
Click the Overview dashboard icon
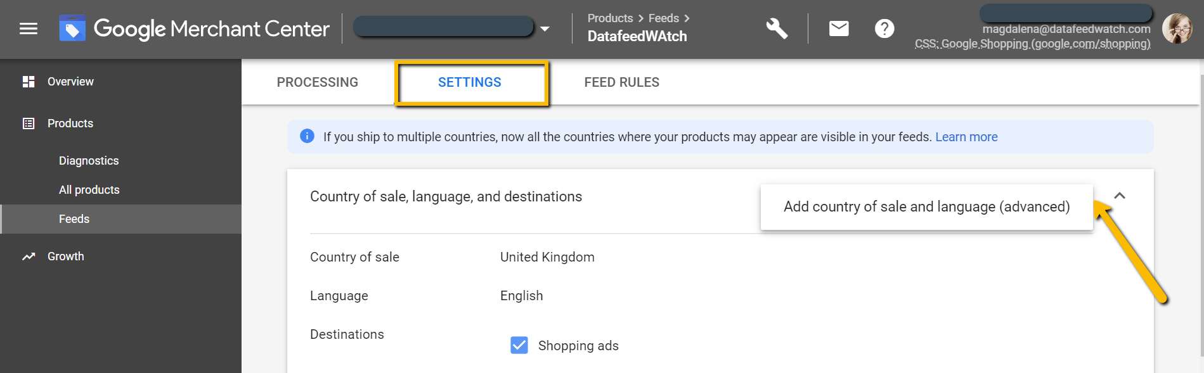click(x=29, y=82)
